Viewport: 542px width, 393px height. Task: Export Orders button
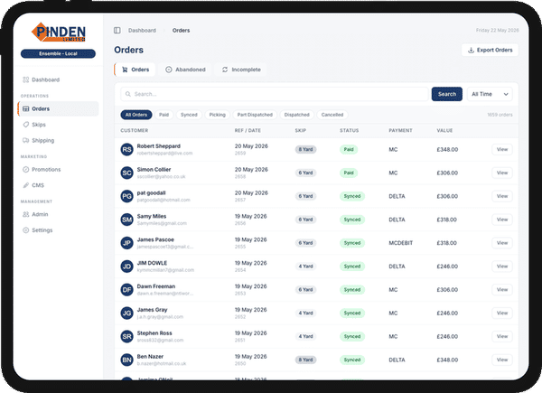(490, 50)
